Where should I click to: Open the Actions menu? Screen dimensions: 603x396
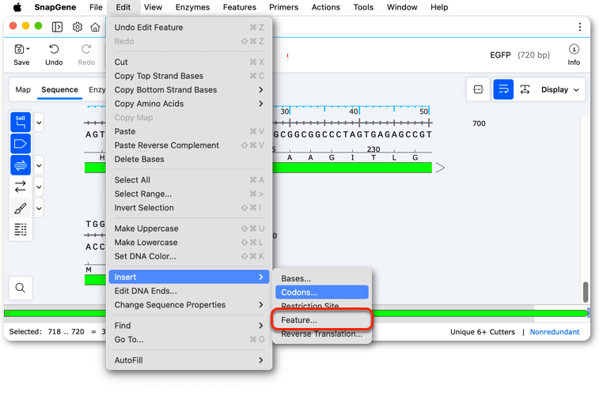tap(326, 7)
